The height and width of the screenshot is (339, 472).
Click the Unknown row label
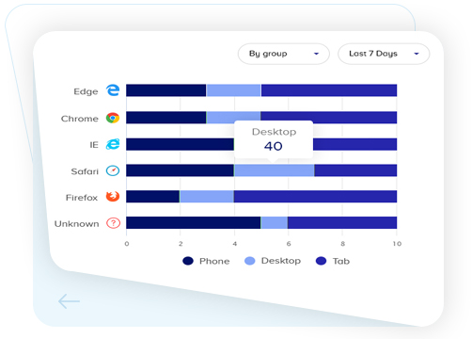(x=77, y=224)
